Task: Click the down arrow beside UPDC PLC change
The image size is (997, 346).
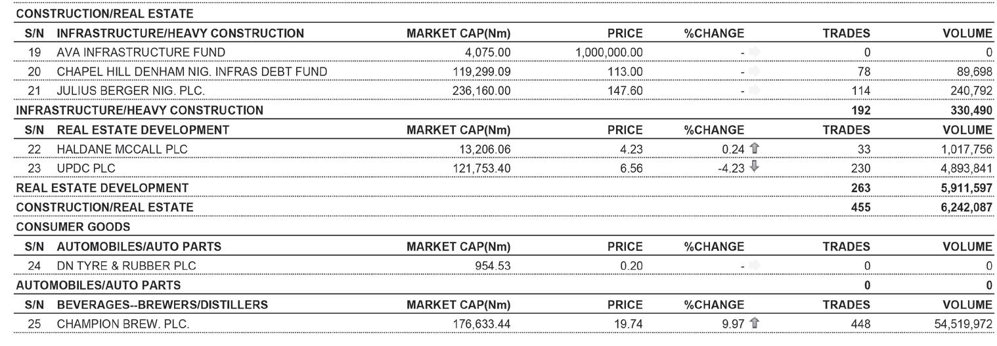Action: pos(755,168)
